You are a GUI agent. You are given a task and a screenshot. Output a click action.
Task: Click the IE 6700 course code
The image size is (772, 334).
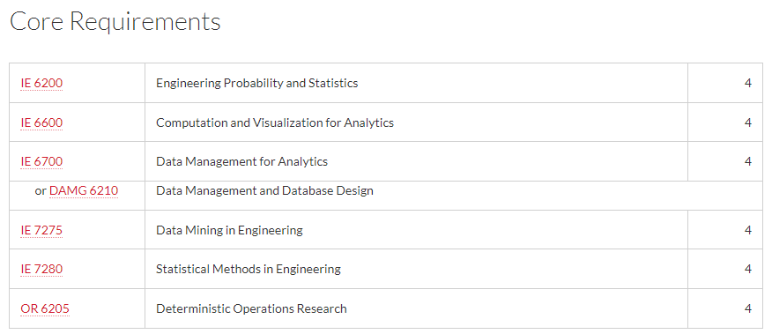(x=41, y=161)
